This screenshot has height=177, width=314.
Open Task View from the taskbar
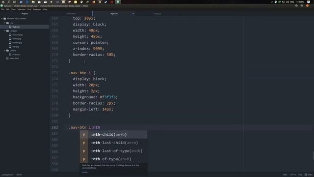[x=15, y=2]
